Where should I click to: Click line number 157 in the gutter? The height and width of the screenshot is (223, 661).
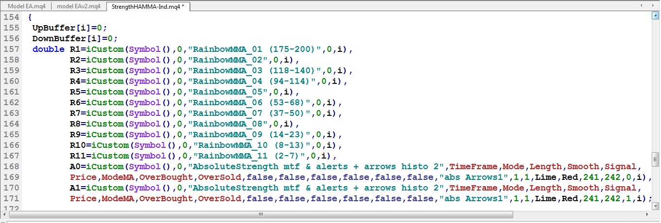click(x=12, y=49)
